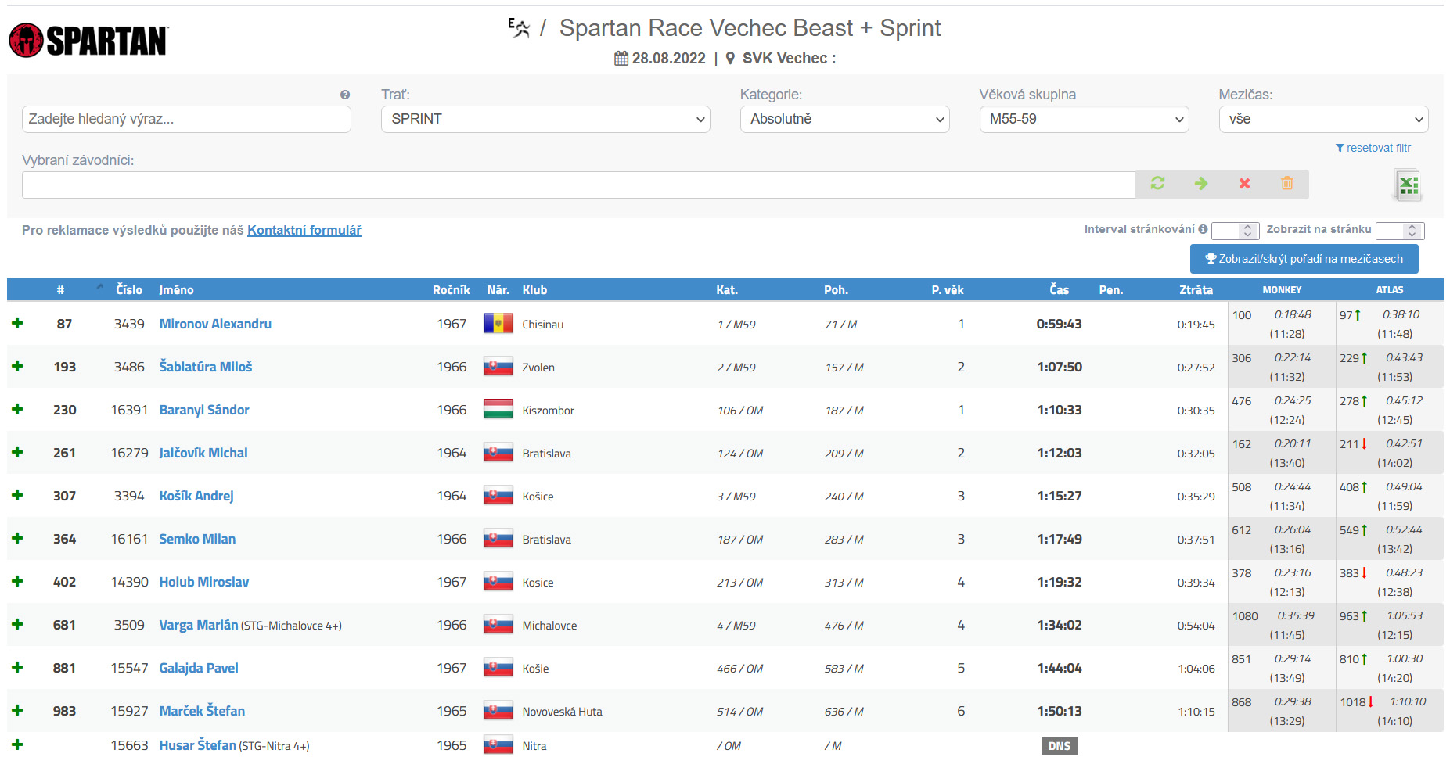Click finish time 0:59:43

(1059, 324)
